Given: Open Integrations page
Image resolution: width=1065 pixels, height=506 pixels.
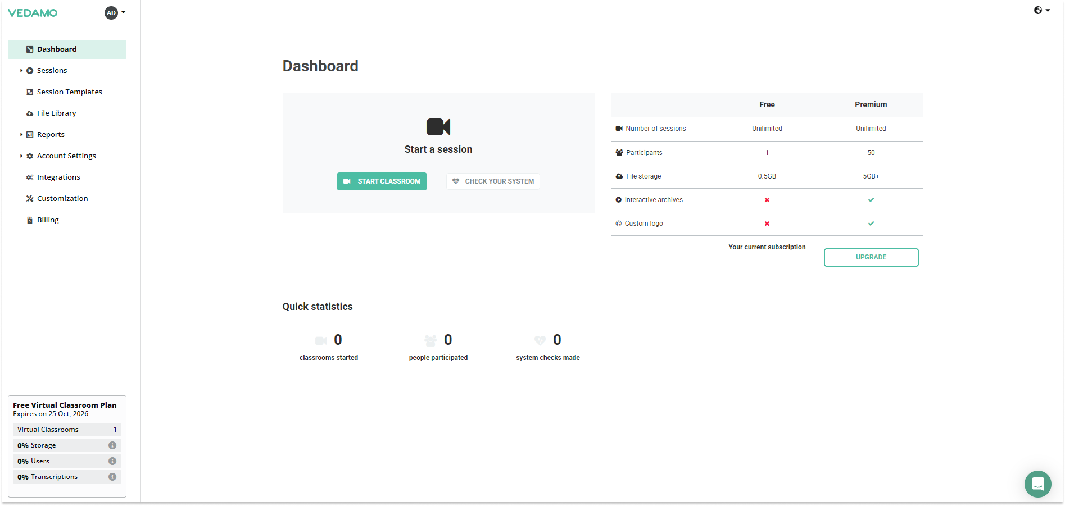Looking at the screenshot, I should (x=58, y=177).
